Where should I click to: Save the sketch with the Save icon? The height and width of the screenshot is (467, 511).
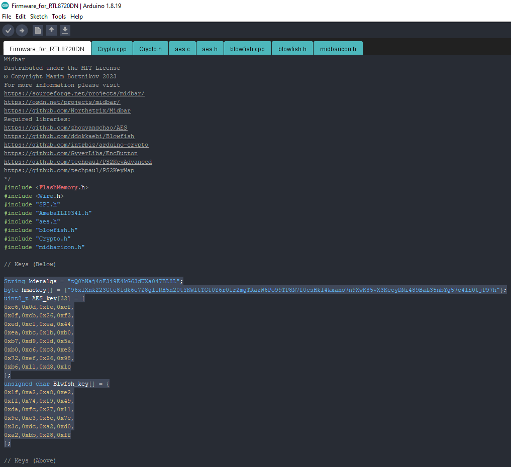click(x=65, y=30)
